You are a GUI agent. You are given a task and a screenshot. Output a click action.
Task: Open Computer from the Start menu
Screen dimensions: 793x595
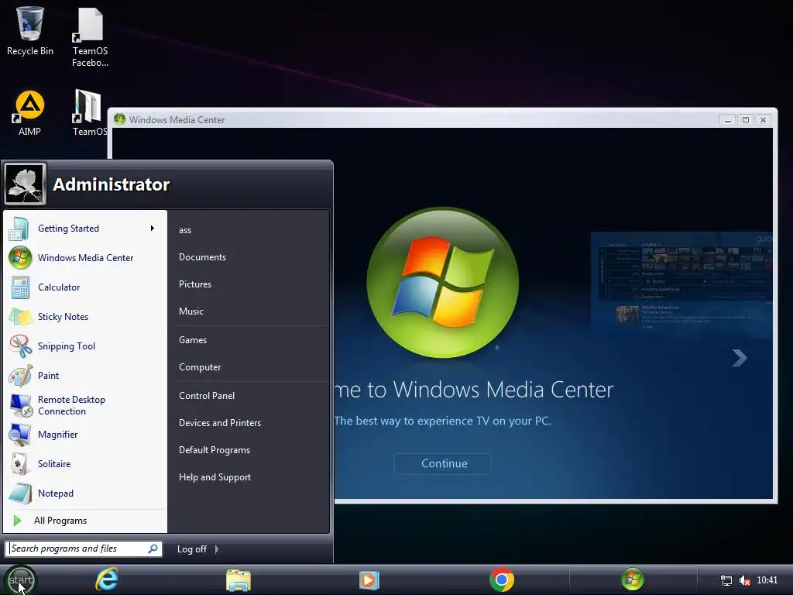pyautogui.click(x=200, y=367)
